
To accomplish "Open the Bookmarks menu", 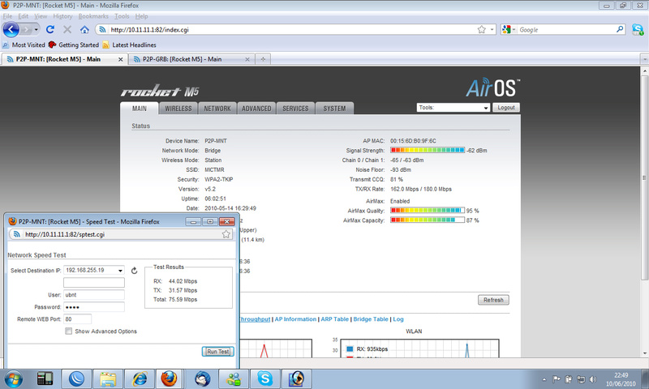I will (x=93, y=16).
